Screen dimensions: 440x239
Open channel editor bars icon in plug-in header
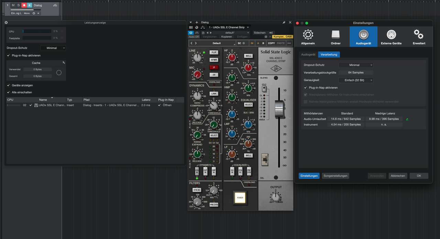191,27
